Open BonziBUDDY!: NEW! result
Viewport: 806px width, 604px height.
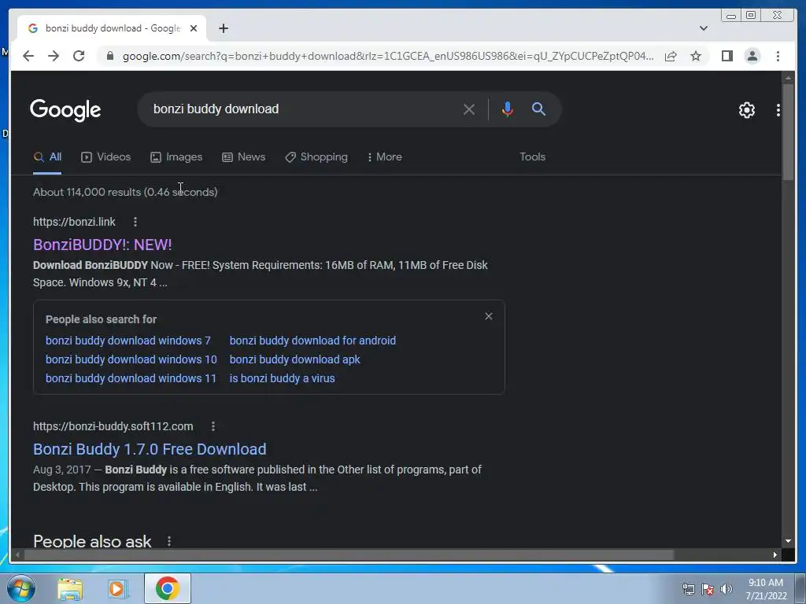tap(102, 245)
